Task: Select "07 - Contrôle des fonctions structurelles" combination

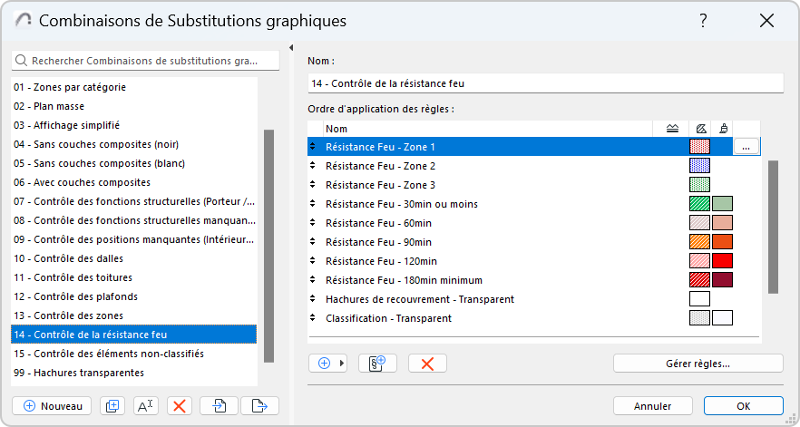Action: (134, 200)
